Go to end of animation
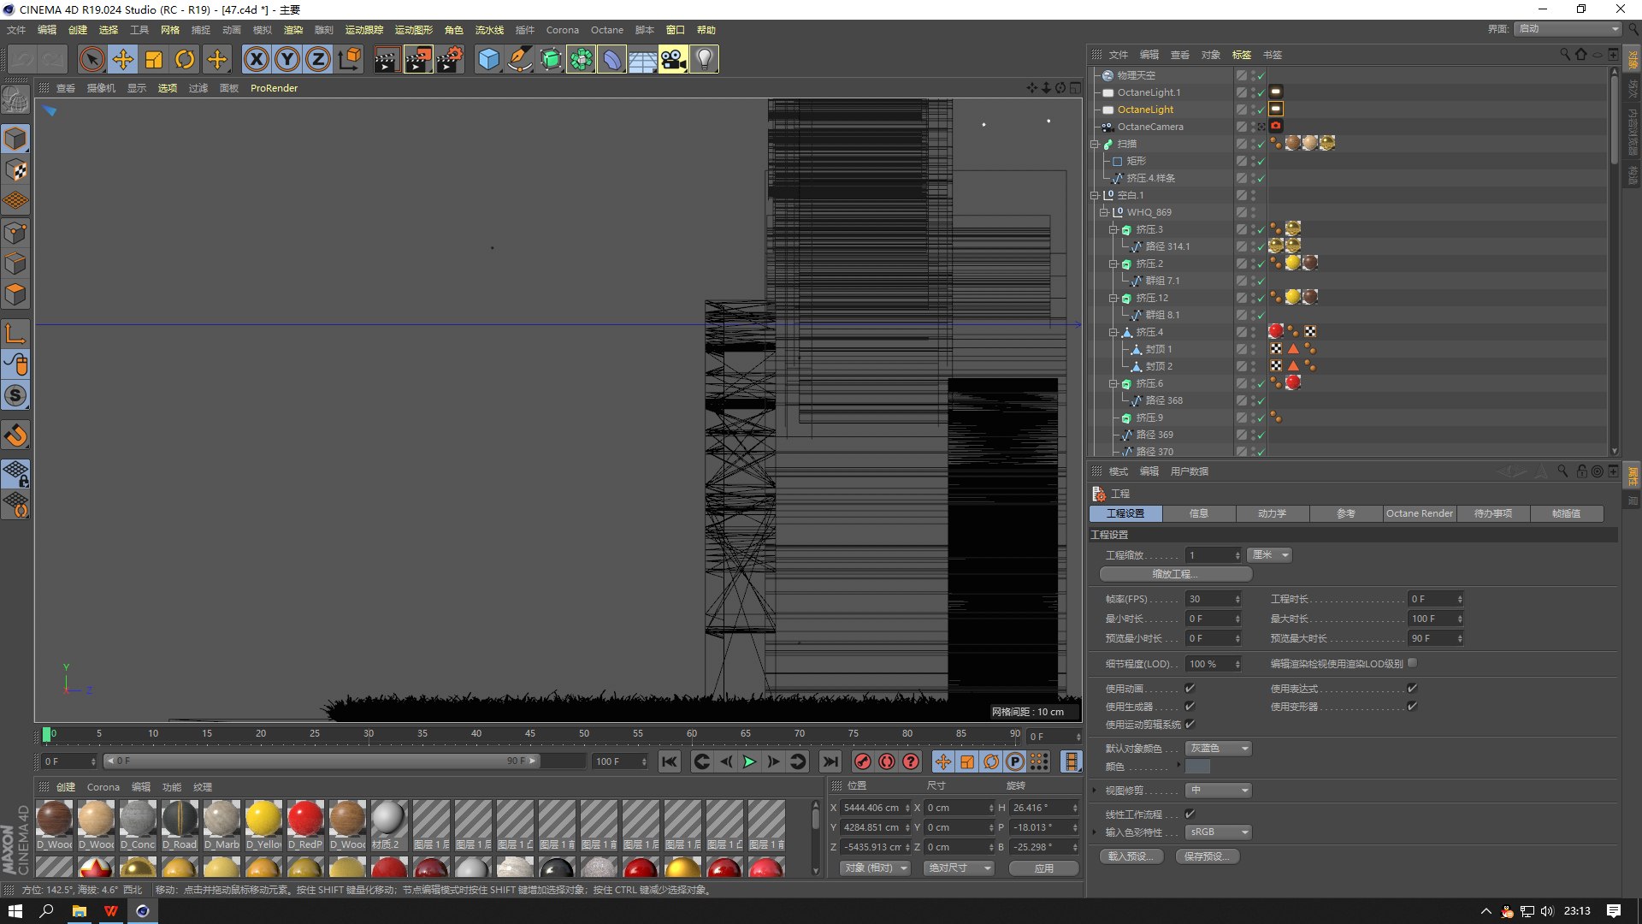Screen dimensions: 1642x924 [830, 761]
